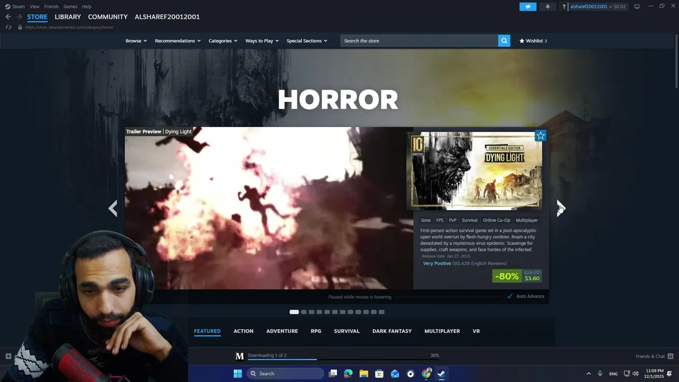Open the alsharef20012001 account dropdown
The width and height of the screenshot is (679, 382).
click(x=598, y=6)
